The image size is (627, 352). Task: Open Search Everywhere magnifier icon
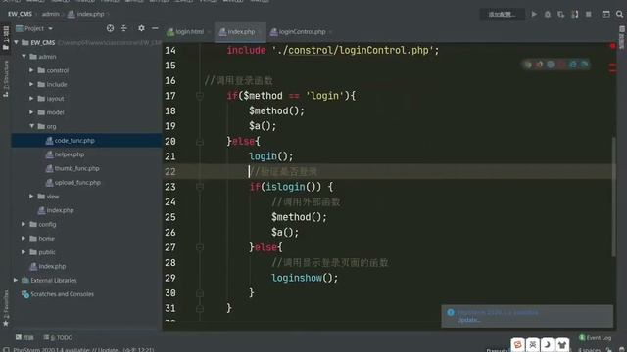pos(619,14)
